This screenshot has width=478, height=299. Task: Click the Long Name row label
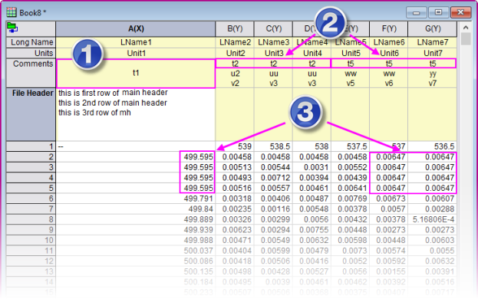tap(31, 42)
